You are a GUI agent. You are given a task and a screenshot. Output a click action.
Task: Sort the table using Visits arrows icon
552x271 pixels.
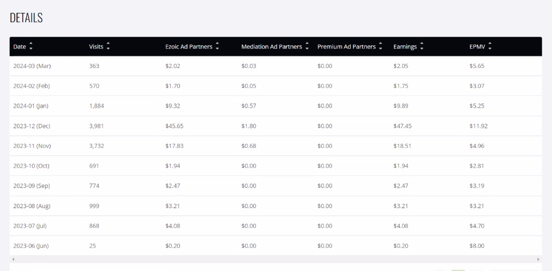pyautogui.click(x=108, y=46)
